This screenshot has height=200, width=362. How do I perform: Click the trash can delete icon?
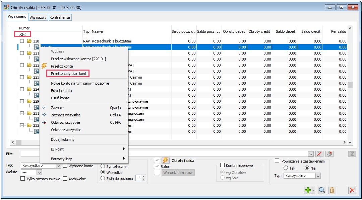coord(332,190)
